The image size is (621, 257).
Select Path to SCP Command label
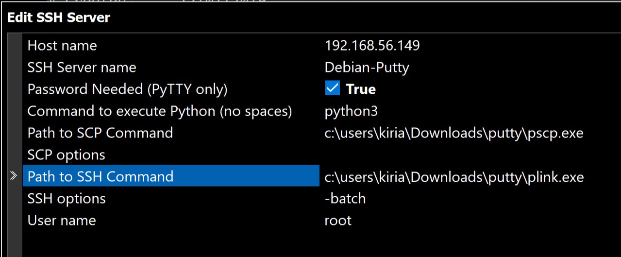click(x=100, y=133)
